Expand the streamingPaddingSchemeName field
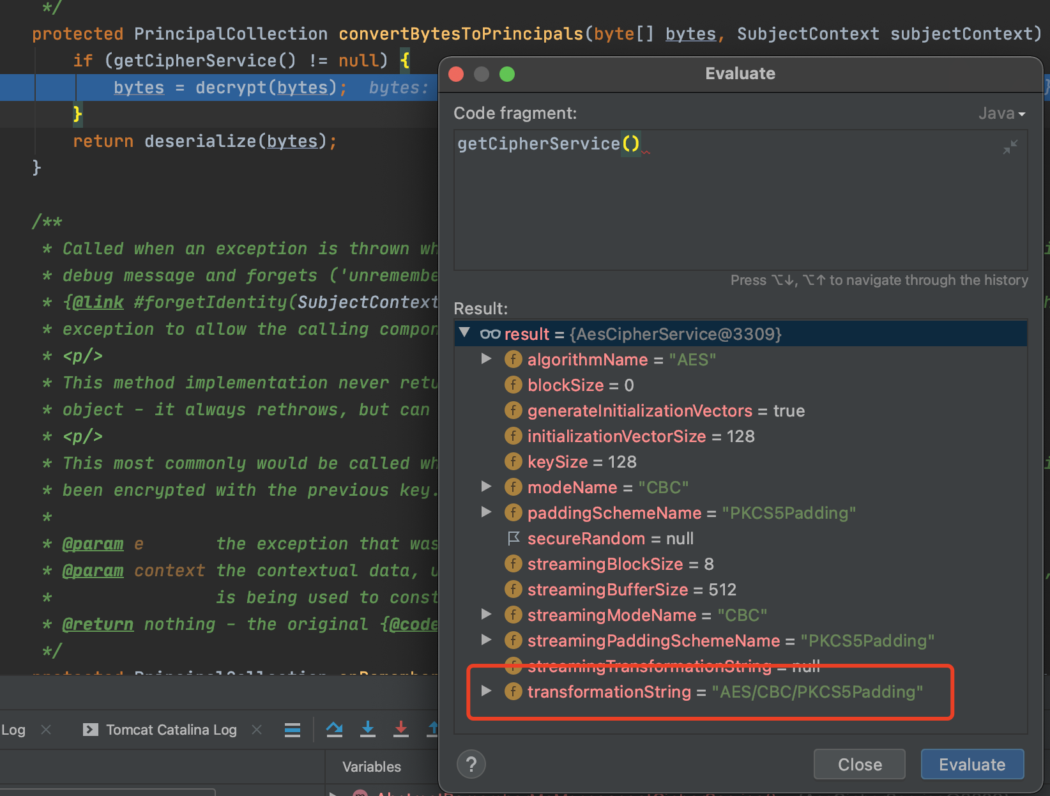 pyautogui.click(x=487, y=640)
